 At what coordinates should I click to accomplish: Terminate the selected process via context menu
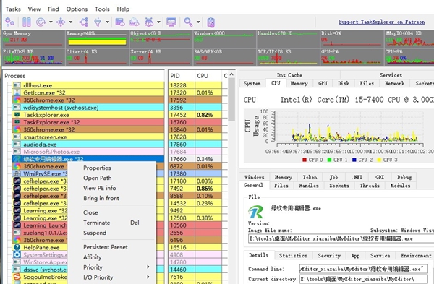(97, 223)
